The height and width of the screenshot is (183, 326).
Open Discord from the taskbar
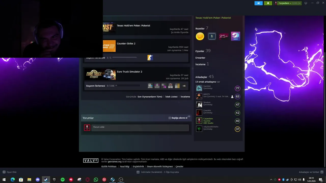click(x=37, y=180)
